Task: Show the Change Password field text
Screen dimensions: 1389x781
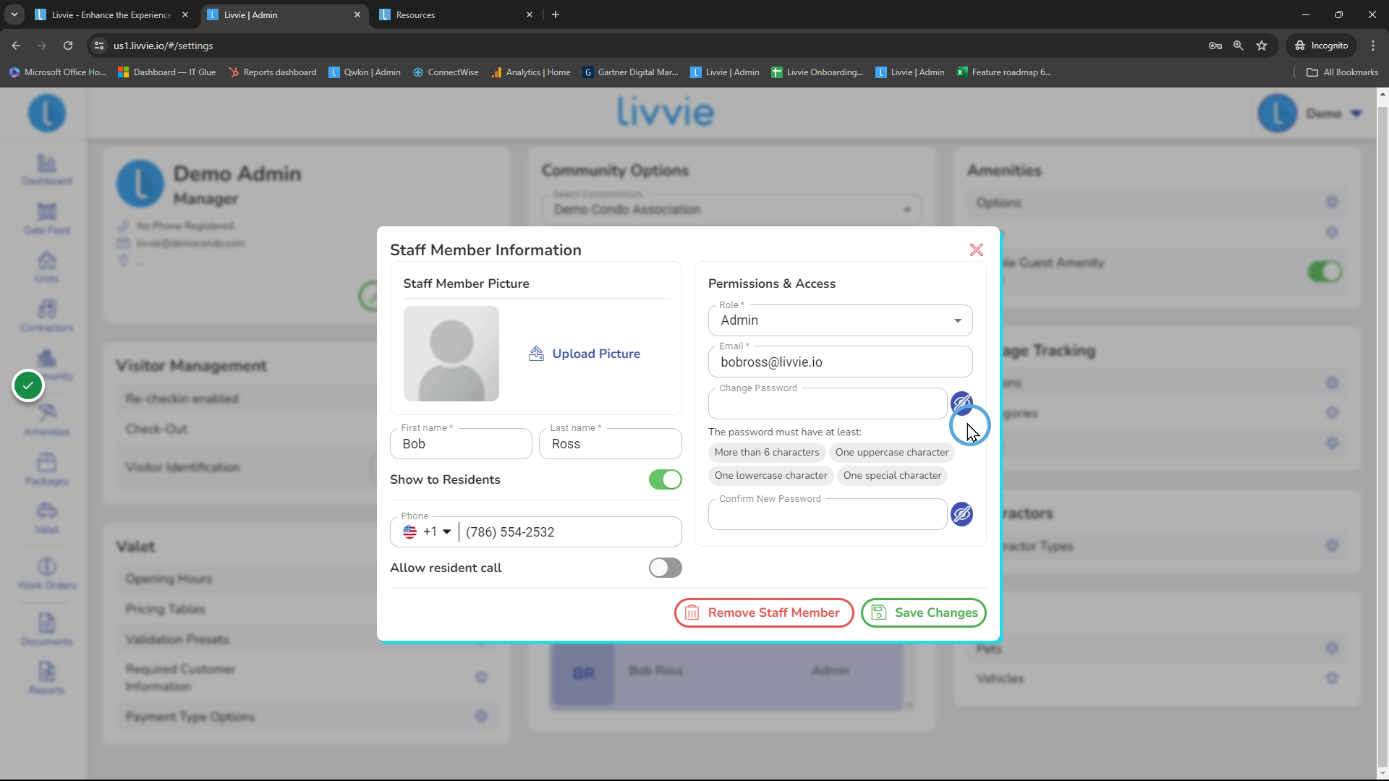Action: (961, 402)
